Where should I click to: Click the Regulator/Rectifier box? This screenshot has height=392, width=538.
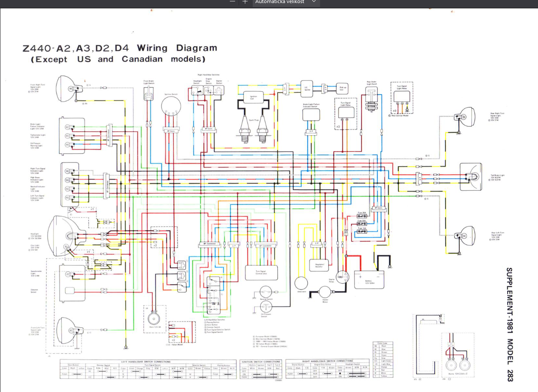click(319, 265)
